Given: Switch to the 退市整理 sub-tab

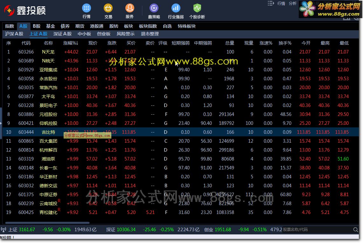Looking at the screenshot, I should click(x=150, y=34).
